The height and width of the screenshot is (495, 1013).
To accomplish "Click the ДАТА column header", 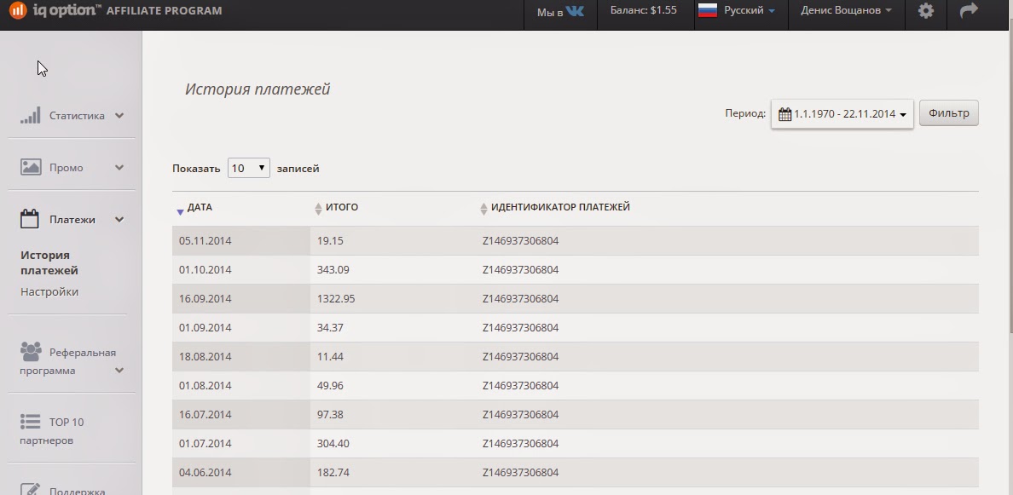I will pyautogui.click(x=200, y=207).
